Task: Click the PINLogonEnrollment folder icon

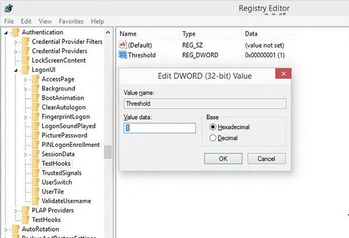Action: pyautogui.click(x=35, y=145)
